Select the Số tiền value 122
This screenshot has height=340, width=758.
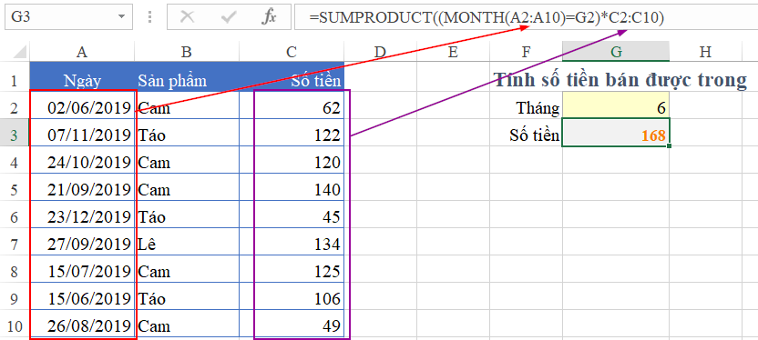(292, 135)
